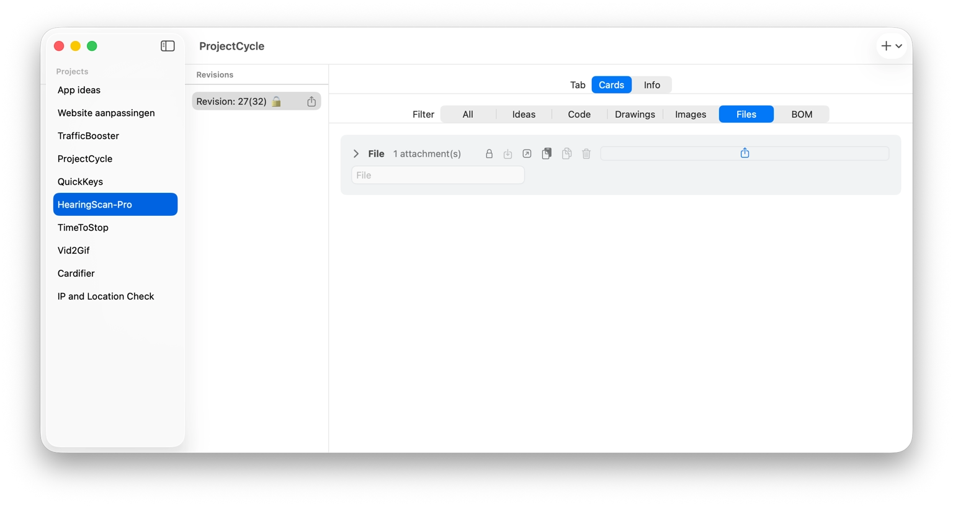
Task: Open the new item dropdown arrow
Action: (x=898, y=46)
